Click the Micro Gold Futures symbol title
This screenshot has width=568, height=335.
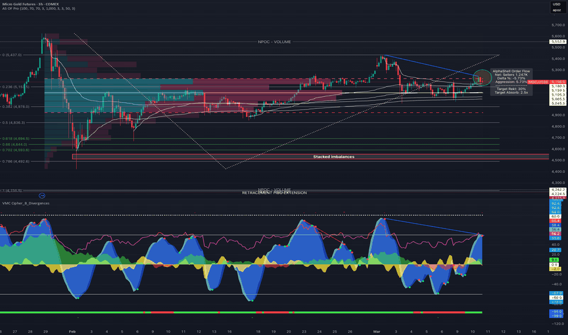(30, 4)
